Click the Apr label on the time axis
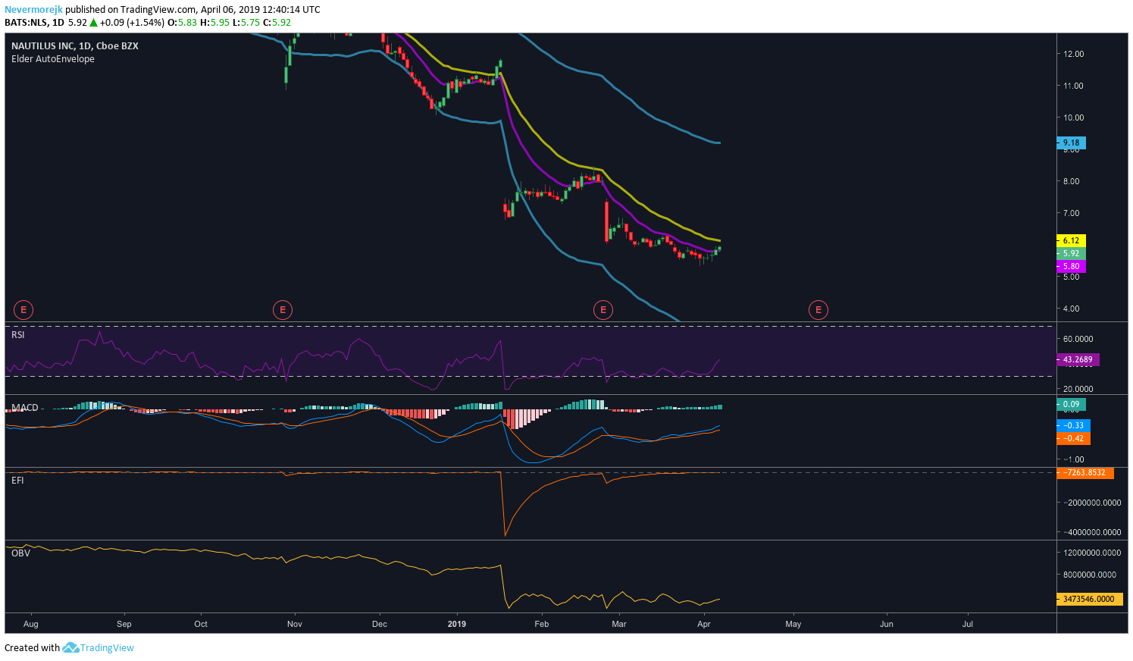 point(704,624)
